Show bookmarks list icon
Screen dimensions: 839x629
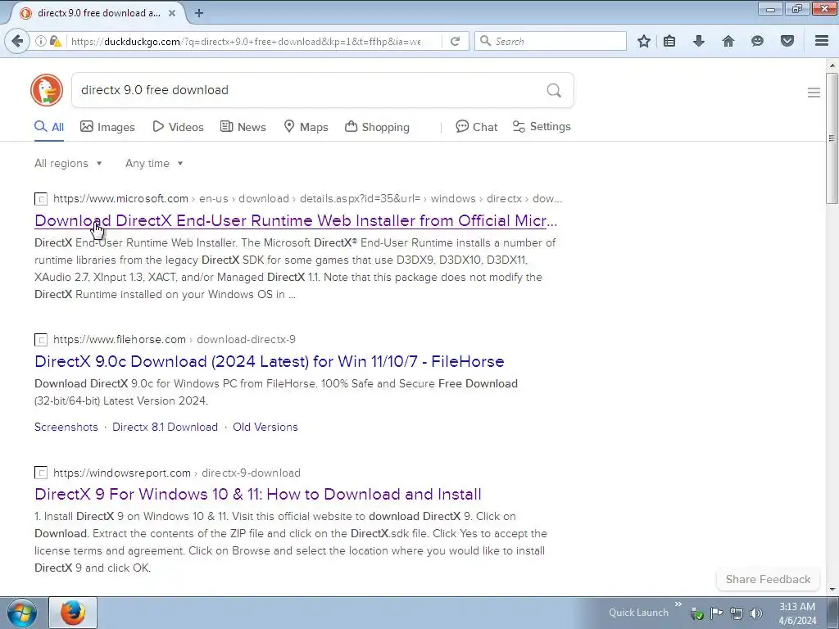click(669, 41)
